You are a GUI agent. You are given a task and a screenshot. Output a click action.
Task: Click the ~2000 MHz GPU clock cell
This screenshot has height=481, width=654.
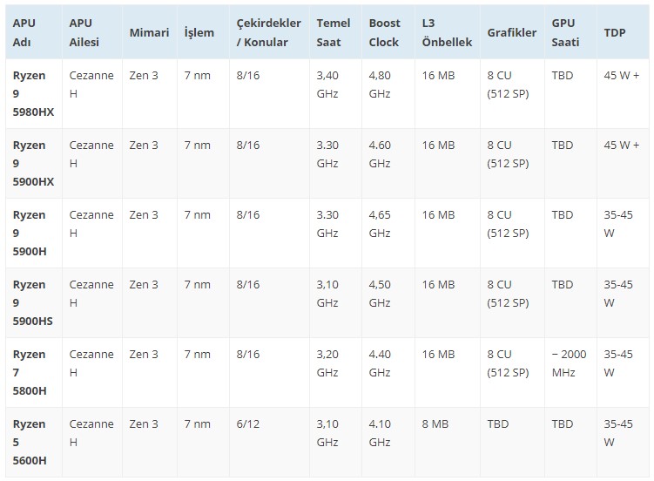569,363
